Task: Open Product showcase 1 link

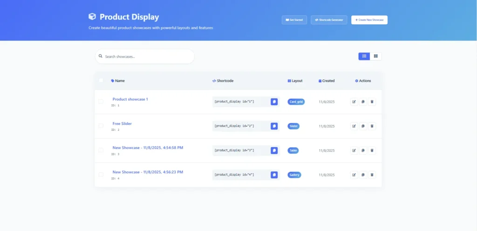Action: coord(130,99)
